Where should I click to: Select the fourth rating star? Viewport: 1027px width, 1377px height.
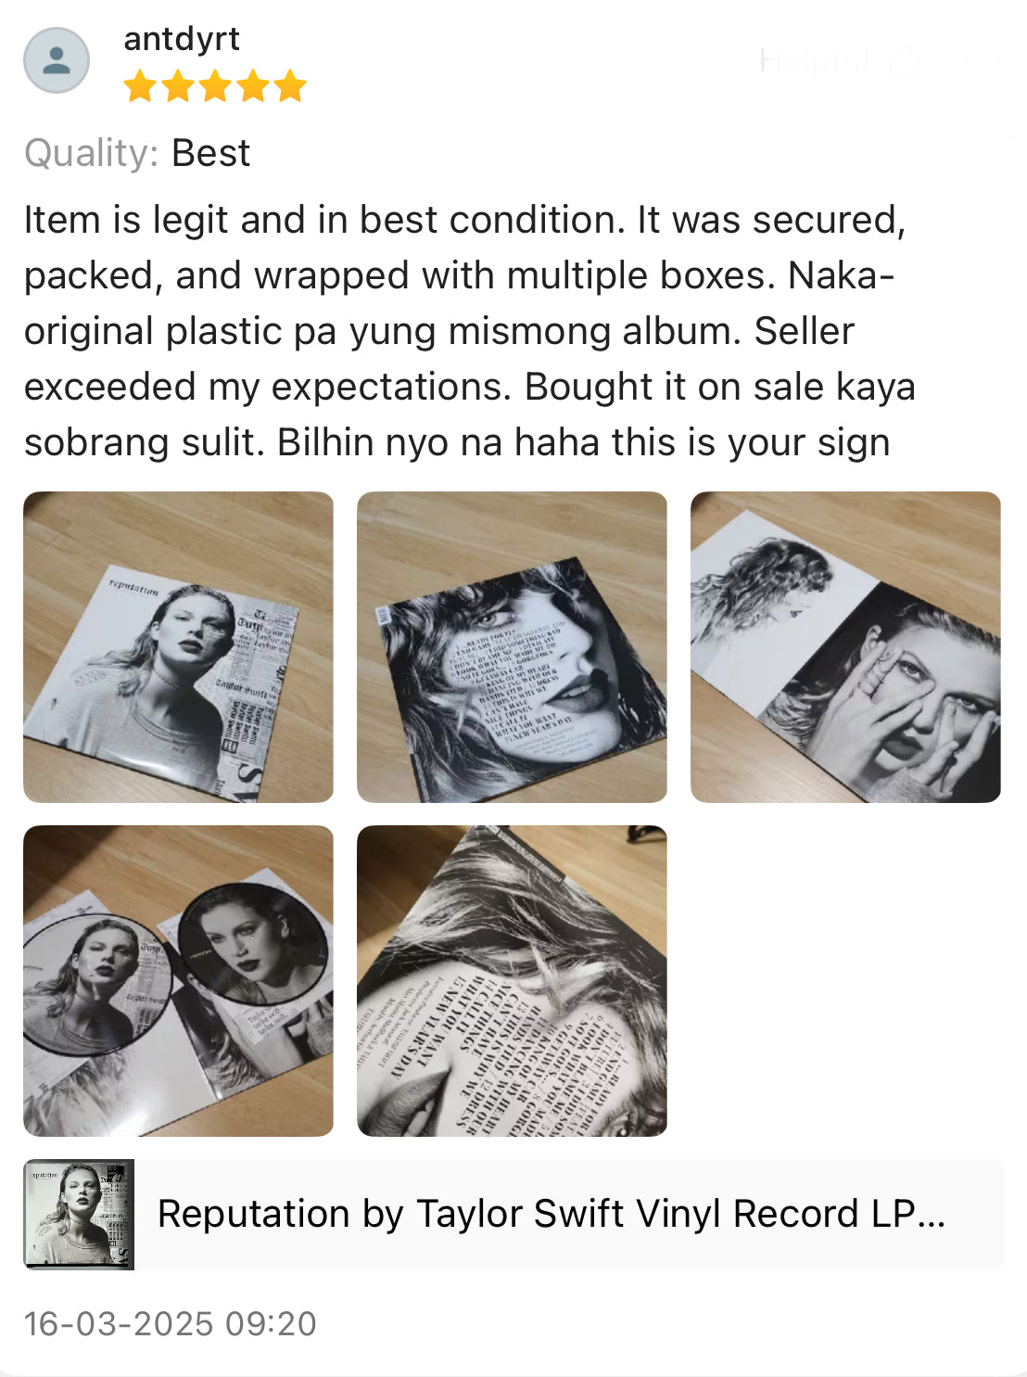tap(252, 86)
